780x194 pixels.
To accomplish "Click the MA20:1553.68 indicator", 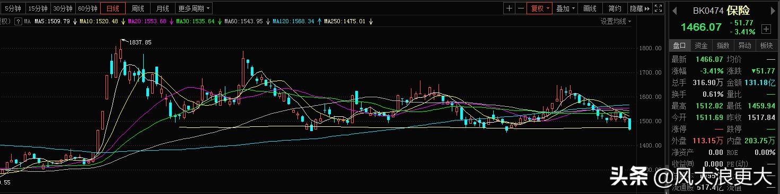I will pyautogui.click(x=147, y=22).
